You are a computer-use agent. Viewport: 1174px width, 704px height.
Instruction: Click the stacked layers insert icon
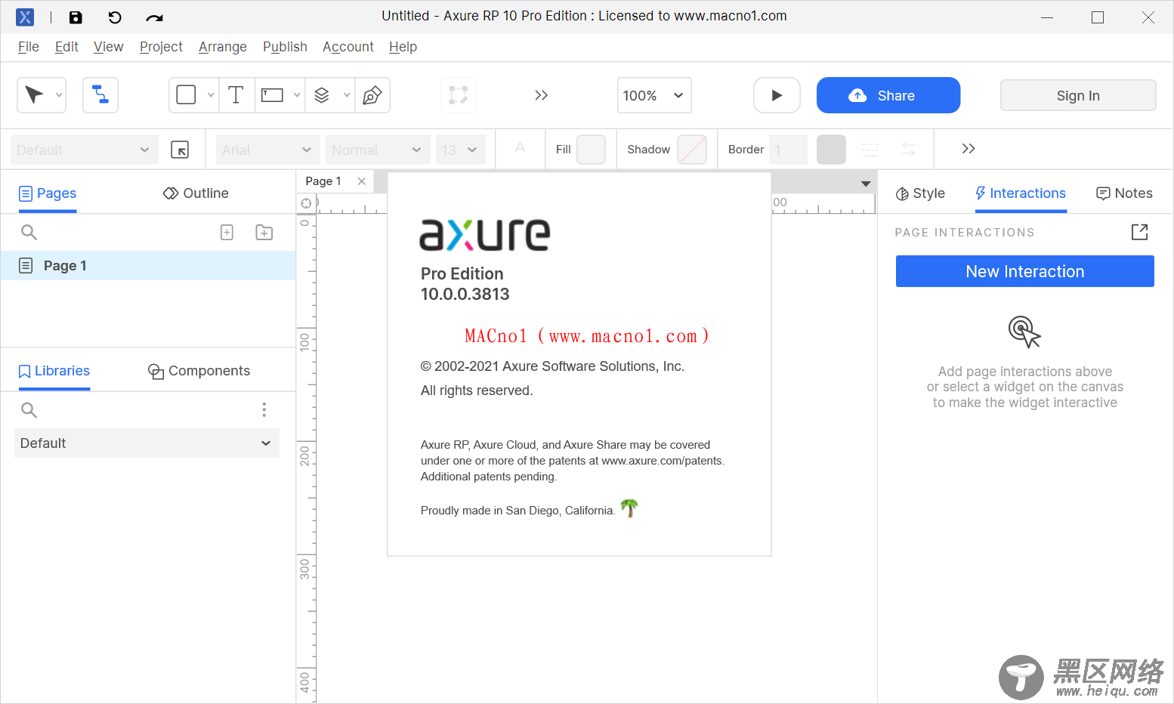322,95
